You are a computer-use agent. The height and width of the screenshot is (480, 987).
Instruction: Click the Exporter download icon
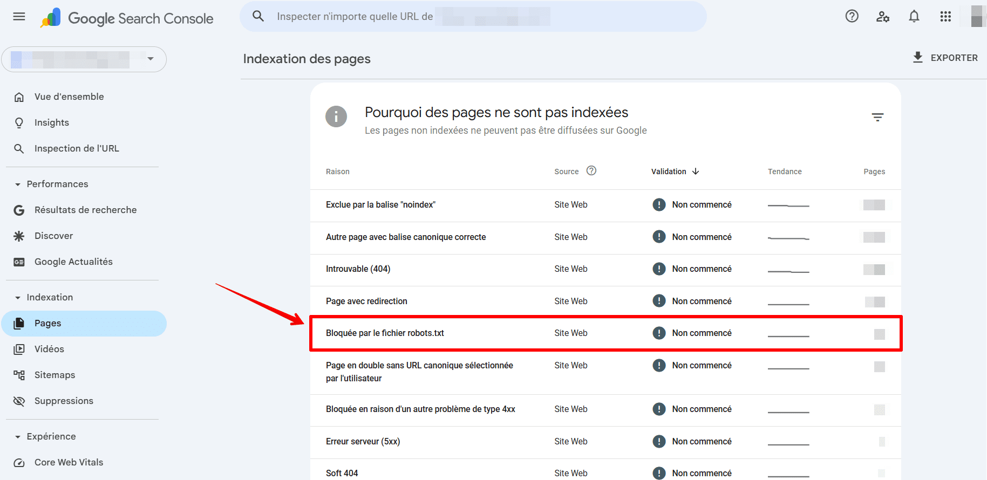(917, 57)
